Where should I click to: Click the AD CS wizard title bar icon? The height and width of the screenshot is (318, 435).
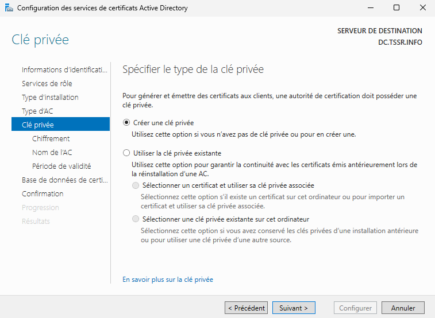(8, 8)
